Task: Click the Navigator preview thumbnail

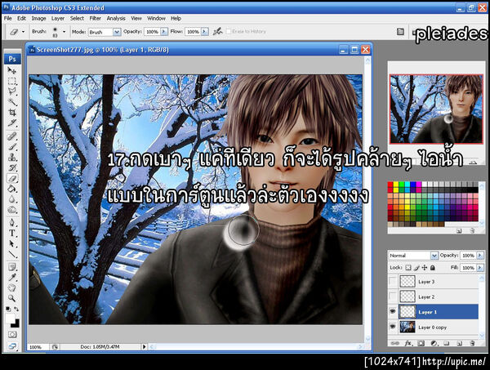Action: click(436, 109)
